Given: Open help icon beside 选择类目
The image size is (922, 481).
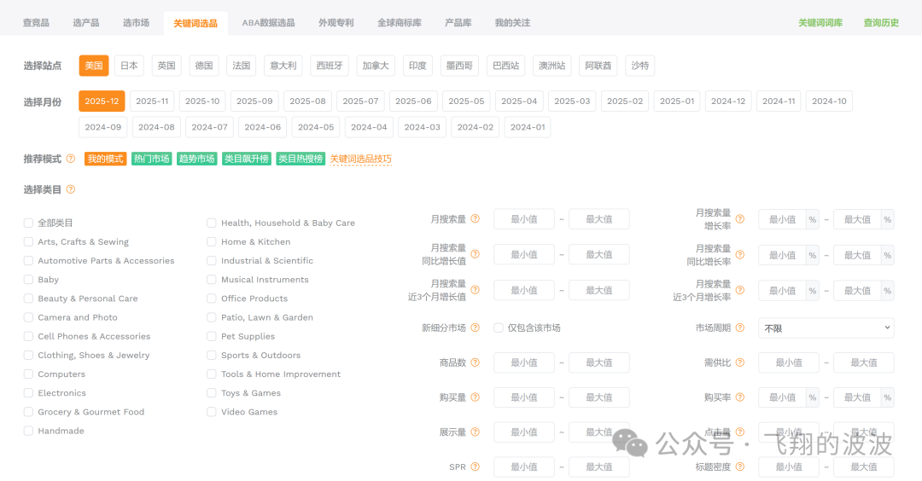Looking at the screenshot, I should (71, 189).
